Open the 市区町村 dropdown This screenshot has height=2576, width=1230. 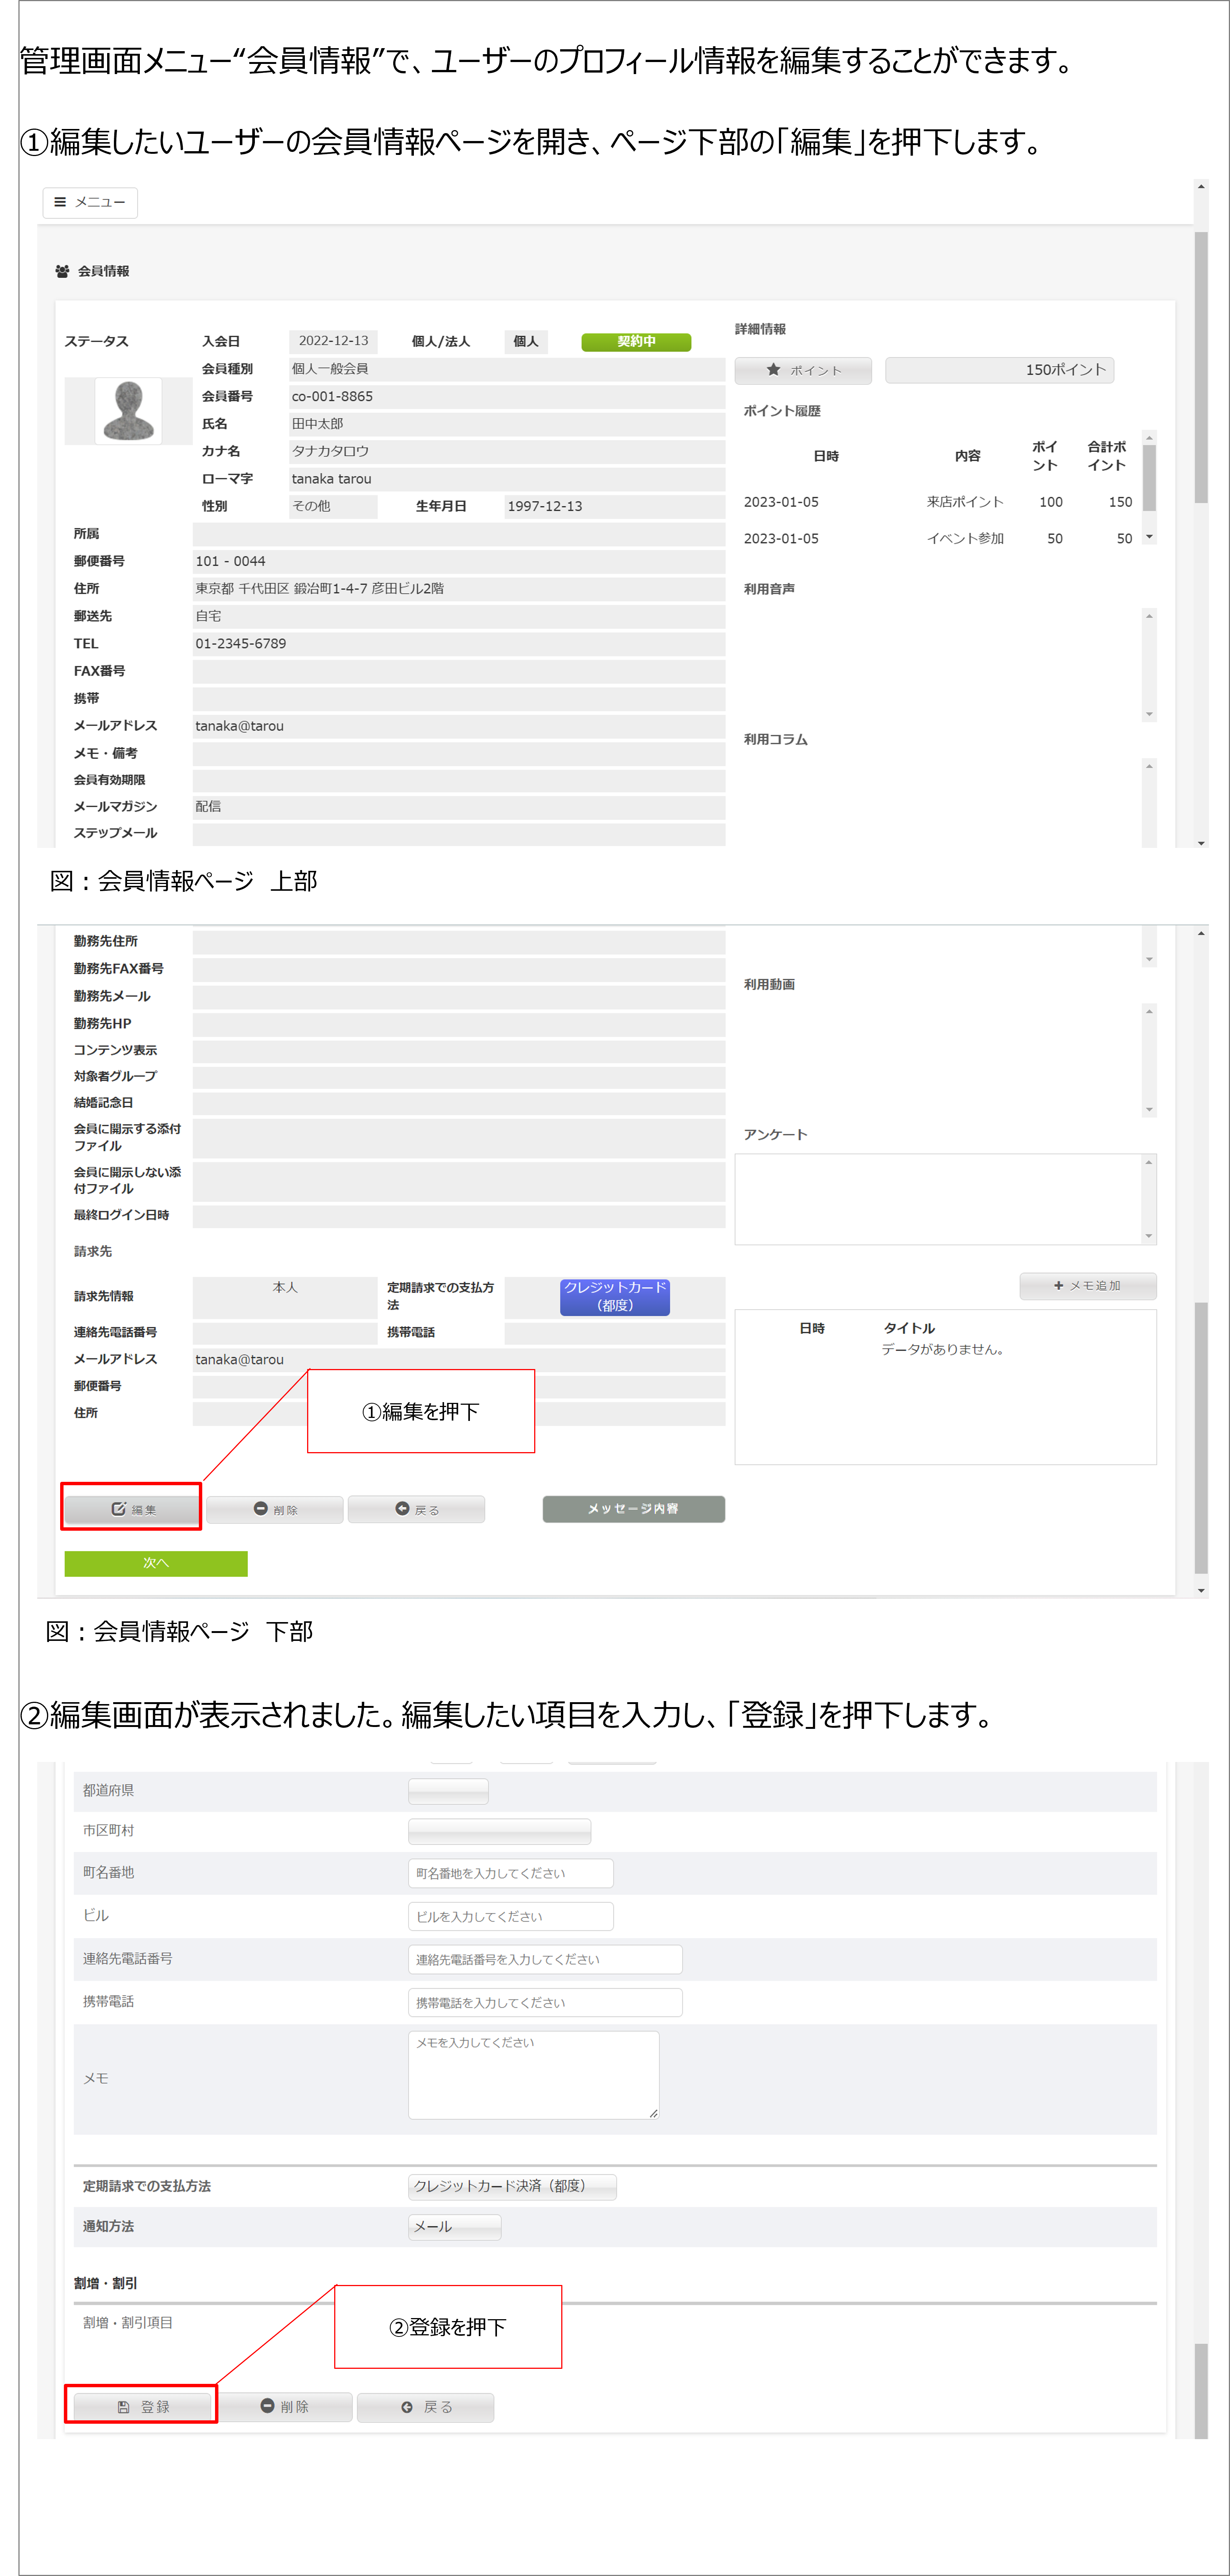coord(499,1832)
